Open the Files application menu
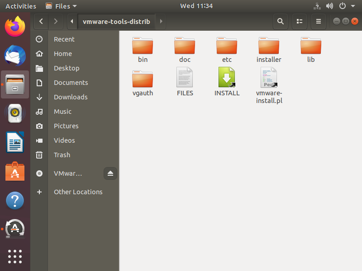The height and width of the screenshot is (271, 362). 61,6
